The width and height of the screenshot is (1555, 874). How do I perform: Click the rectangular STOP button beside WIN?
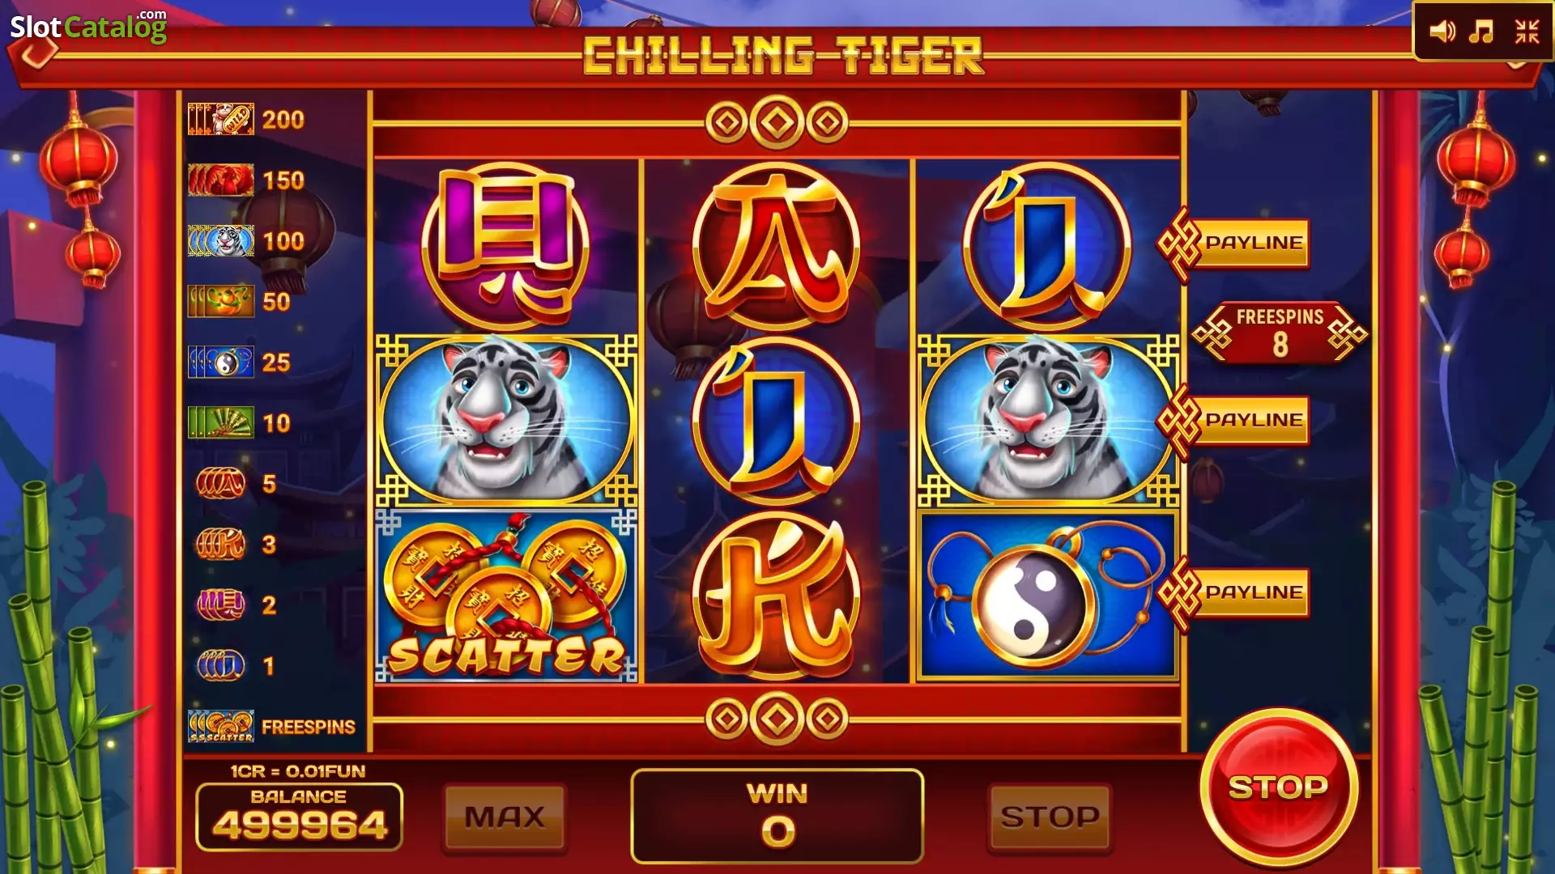point(1050,817)
